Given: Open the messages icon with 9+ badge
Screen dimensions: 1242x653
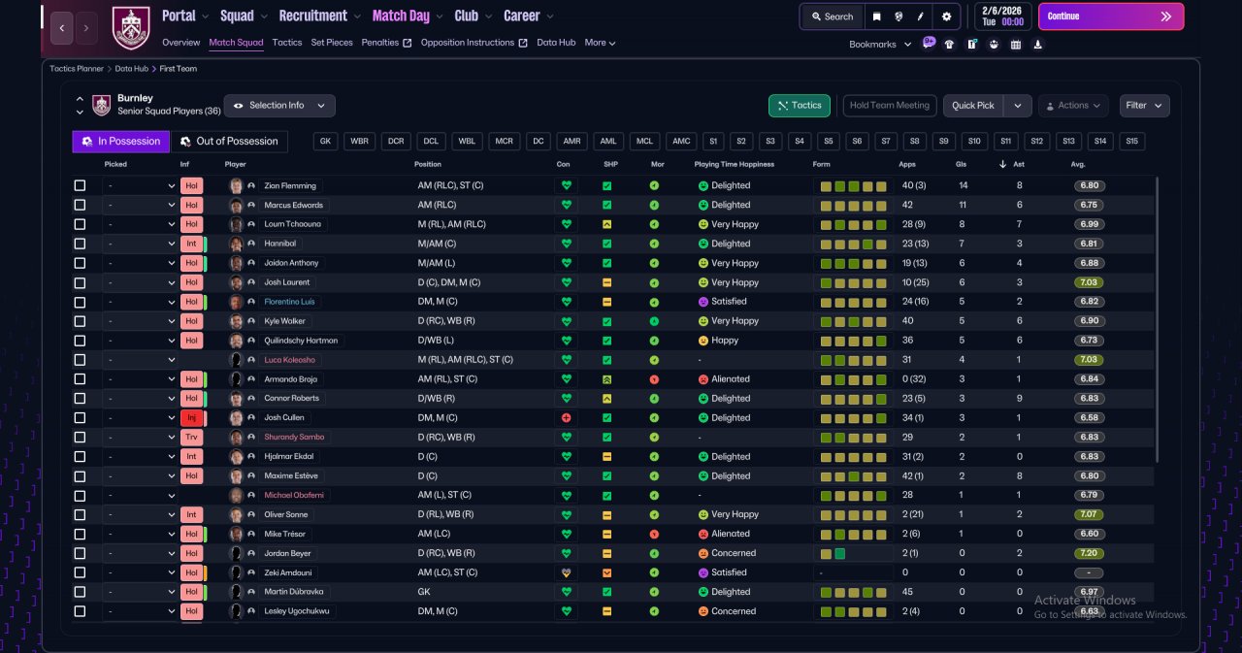Looking at the screenshot, I should [x=929, y=44].
